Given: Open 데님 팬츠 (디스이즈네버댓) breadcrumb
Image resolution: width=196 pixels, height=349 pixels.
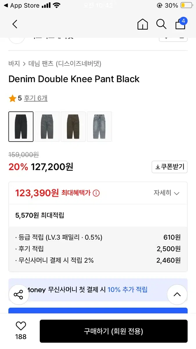Looking at the screenshot, I should point(65,63).
